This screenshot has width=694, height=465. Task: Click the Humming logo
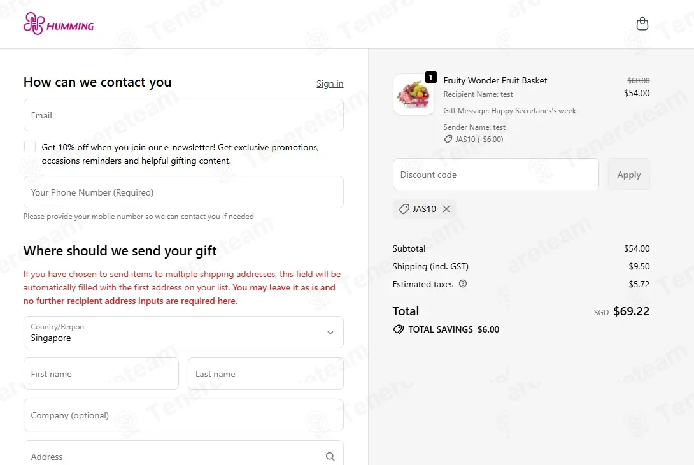(59, 24)
